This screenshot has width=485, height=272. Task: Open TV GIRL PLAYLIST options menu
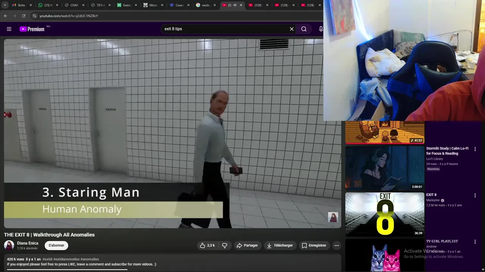coord(475,242)
